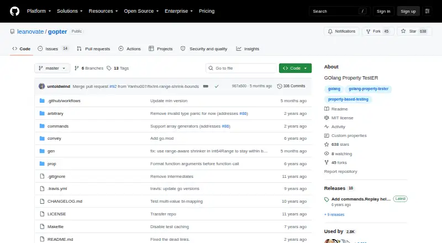Screen dimensions: 442x243
Task: Click the folder icon beside convey
Action: pos(42,139)
